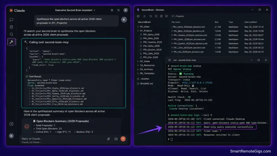Expand the 03_Resources folder

click(x=138, y=65)
